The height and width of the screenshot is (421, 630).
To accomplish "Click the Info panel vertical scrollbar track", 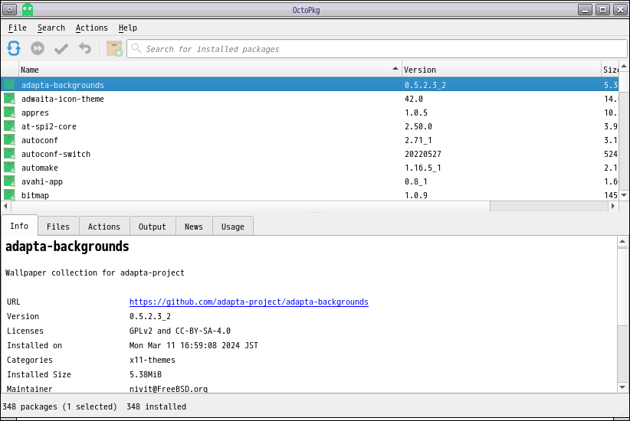I will point(622,355).
